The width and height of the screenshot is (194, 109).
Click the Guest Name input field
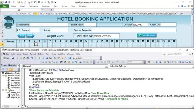[49, 25]
